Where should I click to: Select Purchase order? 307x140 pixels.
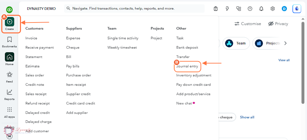click(x=79, y=75)
